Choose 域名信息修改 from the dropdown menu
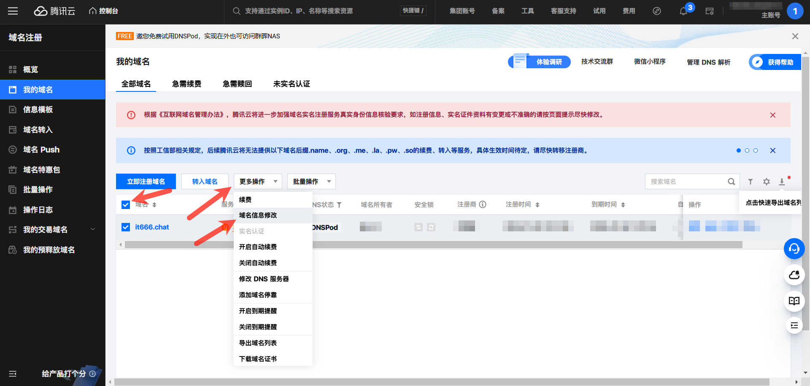Image resolution: width=810 pixels, height=386 pixels. point(273,215)
